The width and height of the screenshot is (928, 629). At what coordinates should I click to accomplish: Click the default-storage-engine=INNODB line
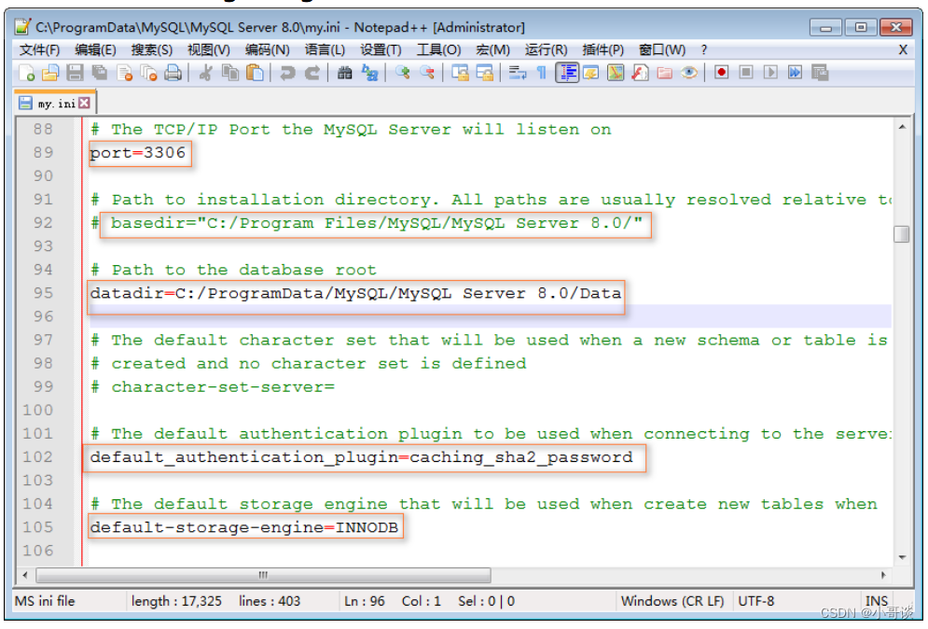pos(244,527)
